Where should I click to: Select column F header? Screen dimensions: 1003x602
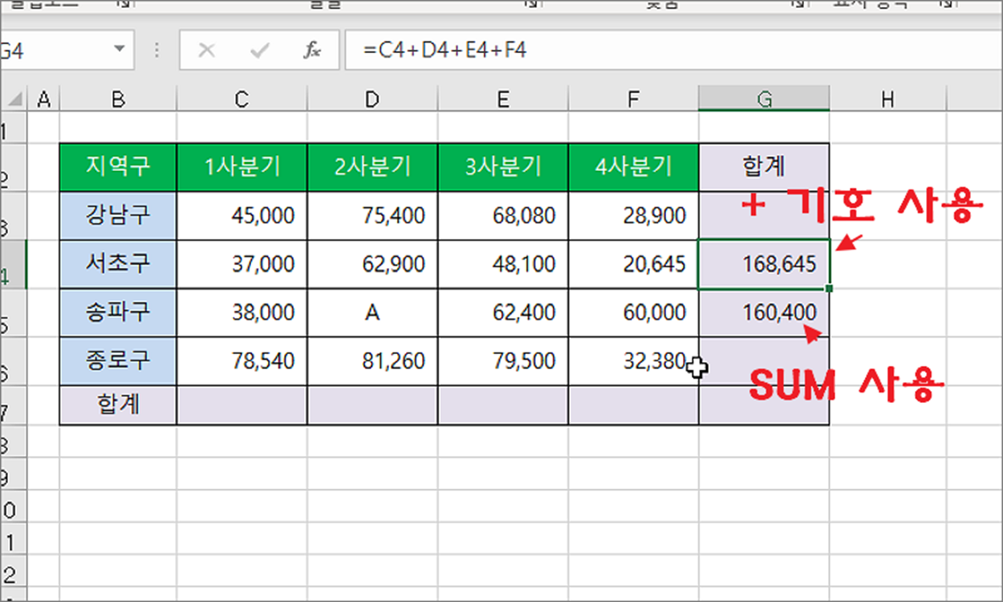pos(634,100)
